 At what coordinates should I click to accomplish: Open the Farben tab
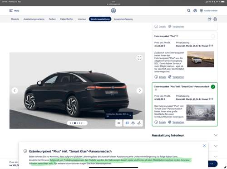(52, 19)
